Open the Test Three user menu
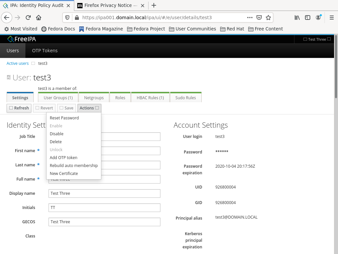338x254 pixels. pyautogui.click(x=317, y=39)
